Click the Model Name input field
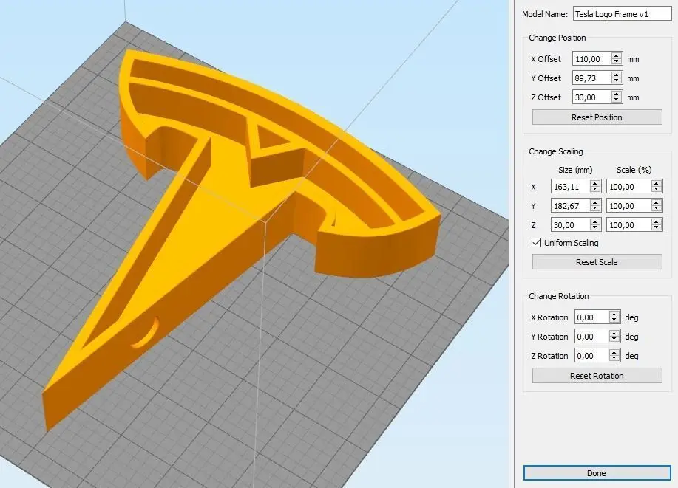The height and width of the screenshot is (488, 678). pos(623,14)
